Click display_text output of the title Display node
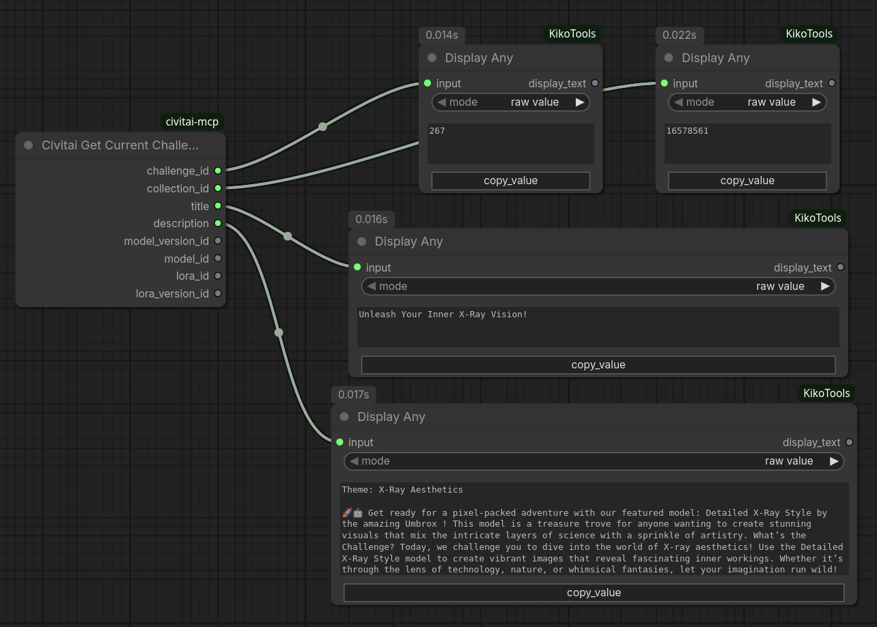Screen dimensions: 877x627 [x=840, y=267]
